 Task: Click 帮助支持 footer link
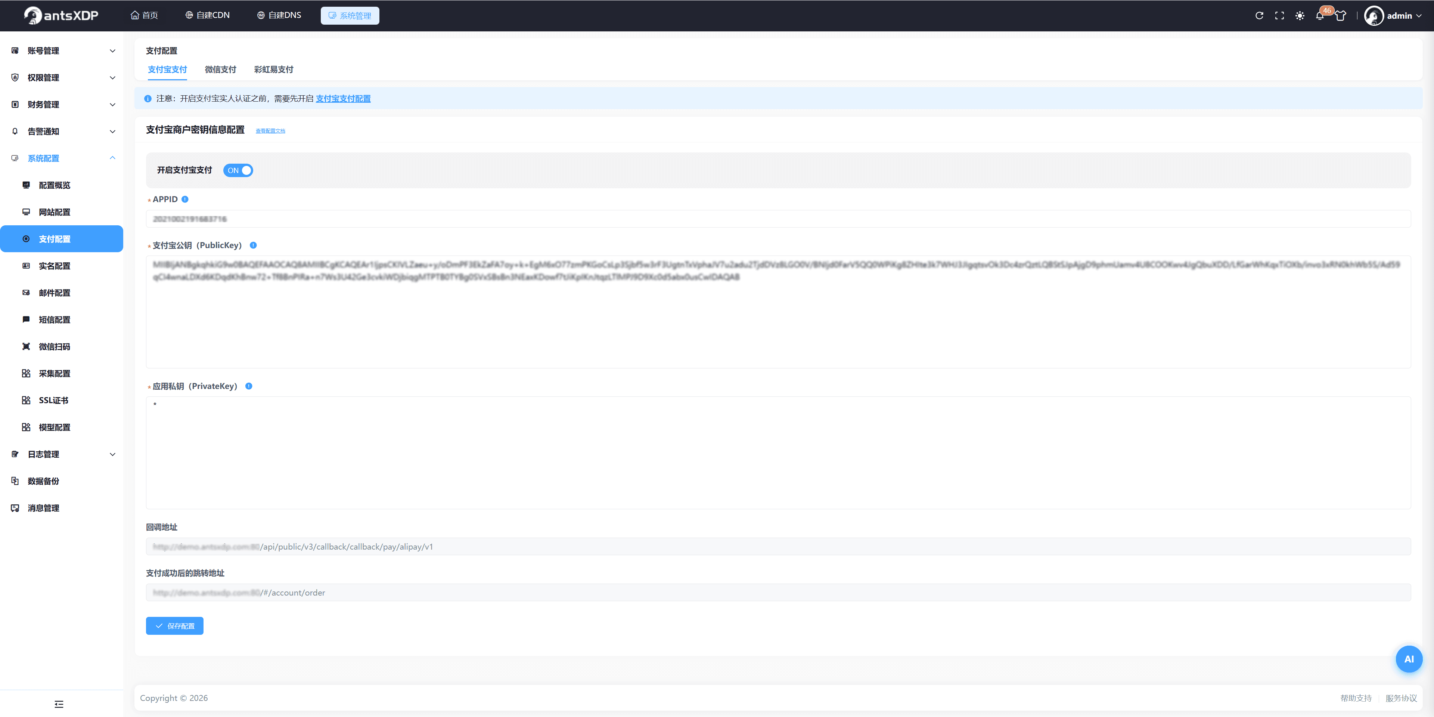coord(1356,698)
